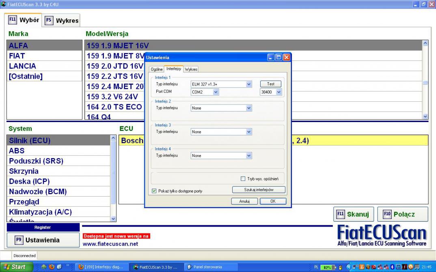Select ABS in the System list
Screen dimensions: 436x272
tap(59, 151)
